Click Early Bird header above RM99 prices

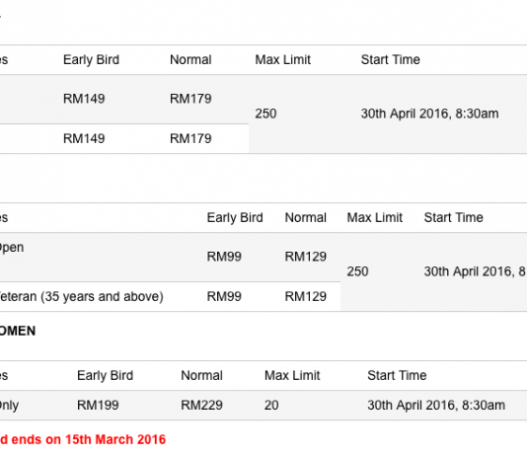coord(235,218)
